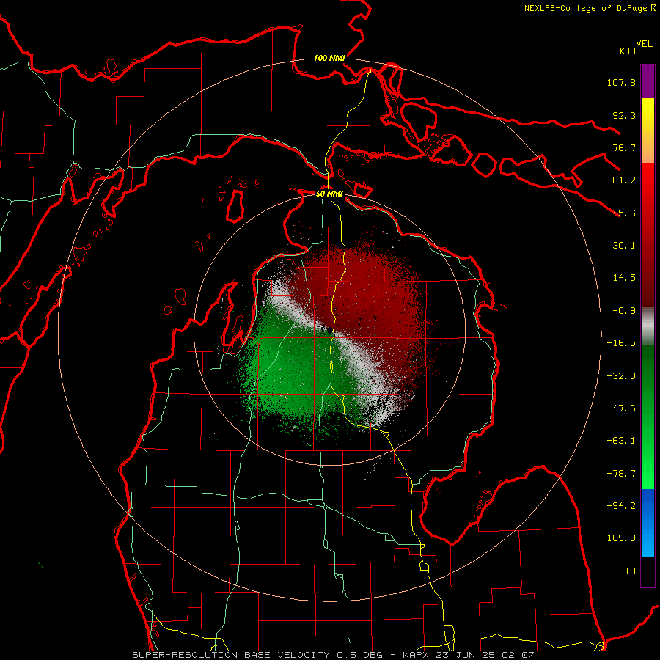The width and height of the screenshot is (660, 660).
Task: Click the [KT] units label
Action: 626,51
